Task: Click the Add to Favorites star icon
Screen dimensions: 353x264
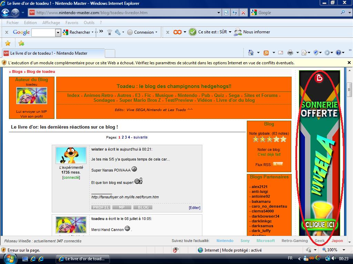Action: tap(21, 43)
